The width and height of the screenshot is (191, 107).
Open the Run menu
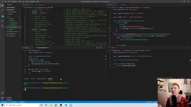coord(27,1)
